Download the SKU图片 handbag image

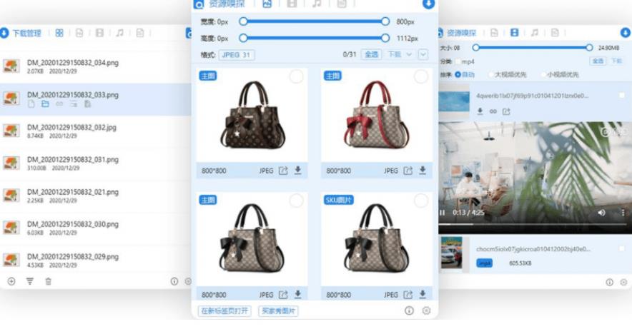[x=423, y=294]
